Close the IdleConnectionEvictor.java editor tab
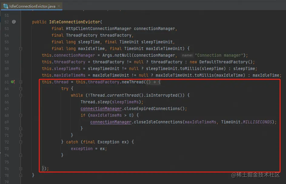This screenshot has height=184, width=286. 59,6
